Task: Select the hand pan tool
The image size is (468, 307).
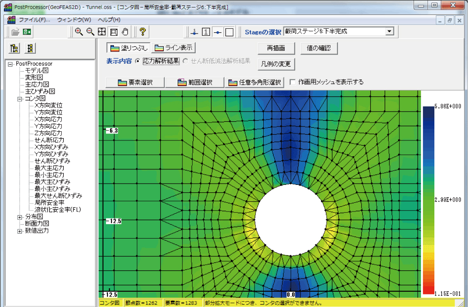Action: pyautogui.click(x=125, y=31)
